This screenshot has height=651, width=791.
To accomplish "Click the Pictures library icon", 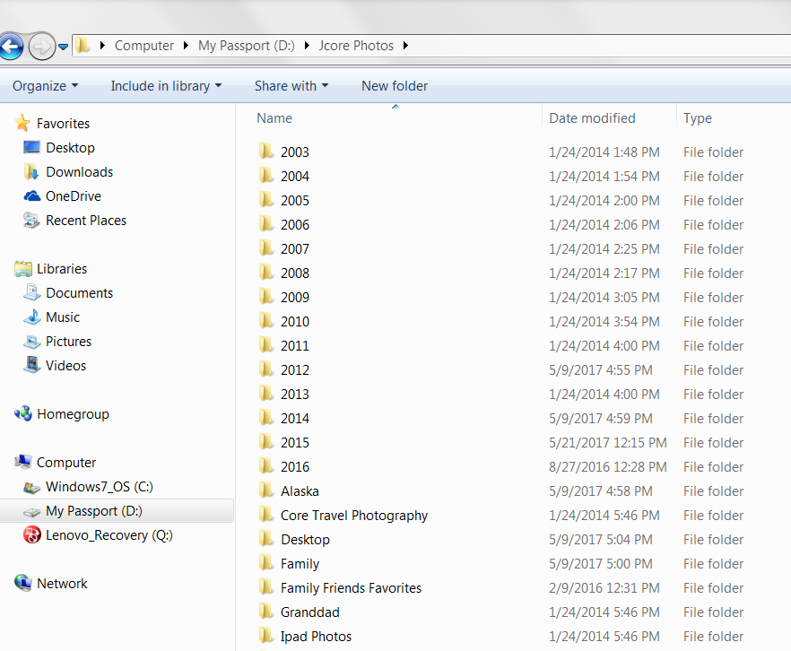I will pyautogui.click(x=31, y=342).
